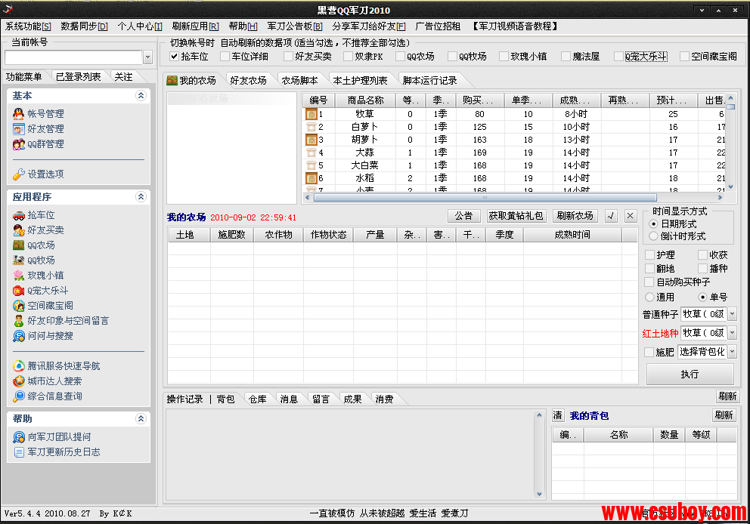Open 好友管理 via its icon

point(19,129)
